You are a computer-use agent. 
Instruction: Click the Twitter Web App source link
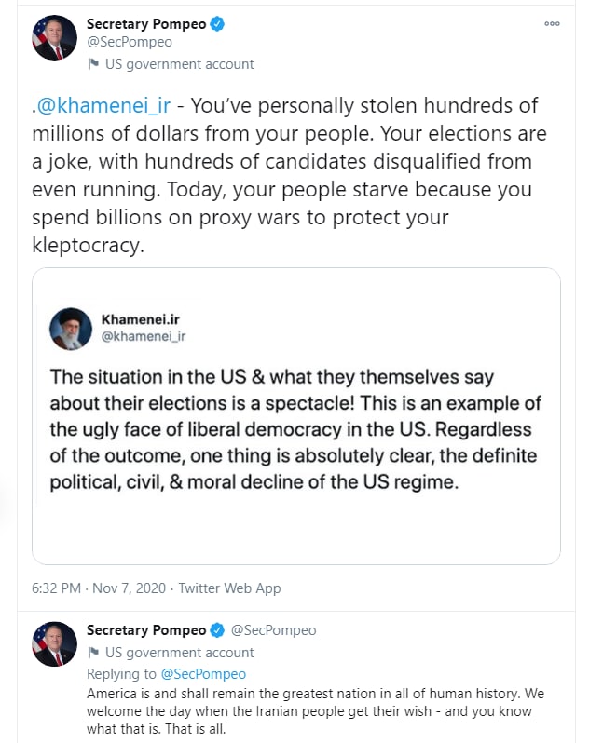pyautogui.click(x=229, y=588)
